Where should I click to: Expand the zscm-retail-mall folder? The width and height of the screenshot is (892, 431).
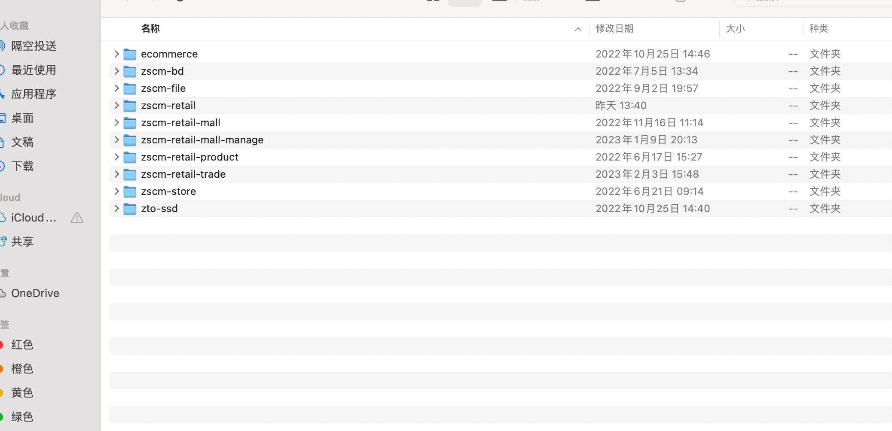(116, 122)
